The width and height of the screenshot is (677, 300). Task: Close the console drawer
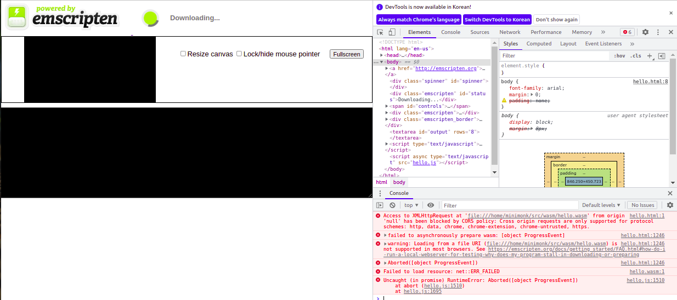coord(670,193)
